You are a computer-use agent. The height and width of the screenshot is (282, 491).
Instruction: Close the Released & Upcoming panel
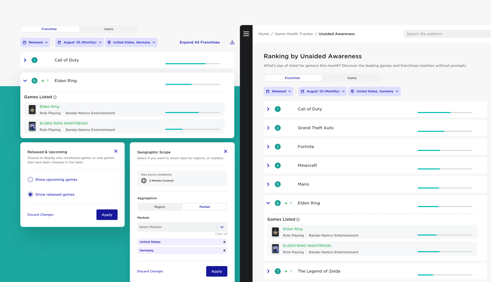[x=116, y=151]
